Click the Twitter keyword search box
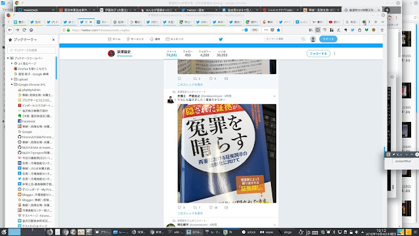419x236 pixels. [285, 39]
